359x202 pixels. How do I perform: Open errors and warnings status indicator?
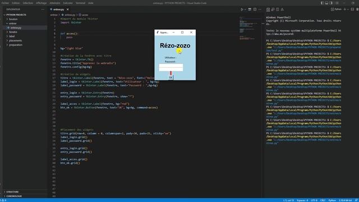tap(3, 200)
